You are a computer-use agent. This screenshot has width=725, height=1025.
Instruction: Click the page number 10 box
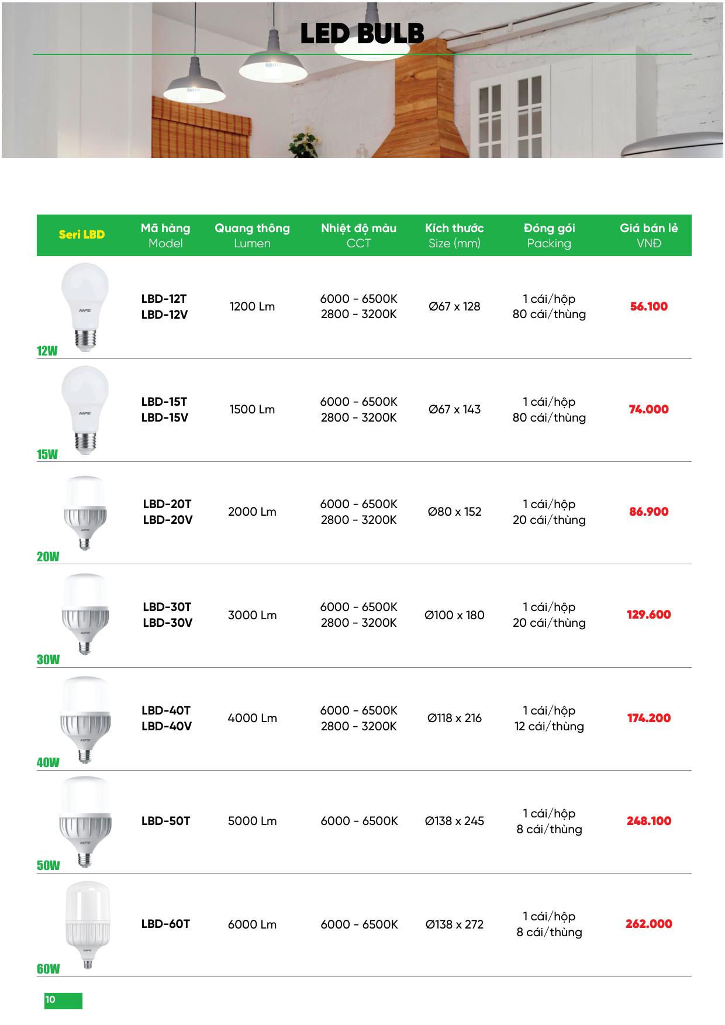tap(63, 1000)
